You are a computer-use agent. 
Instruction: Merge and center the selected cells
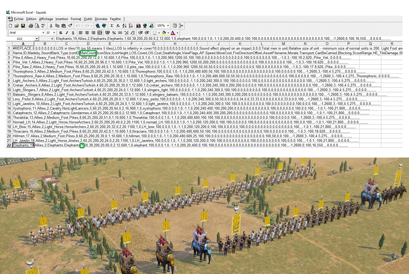pyautogui.click(x=100, y=33)
